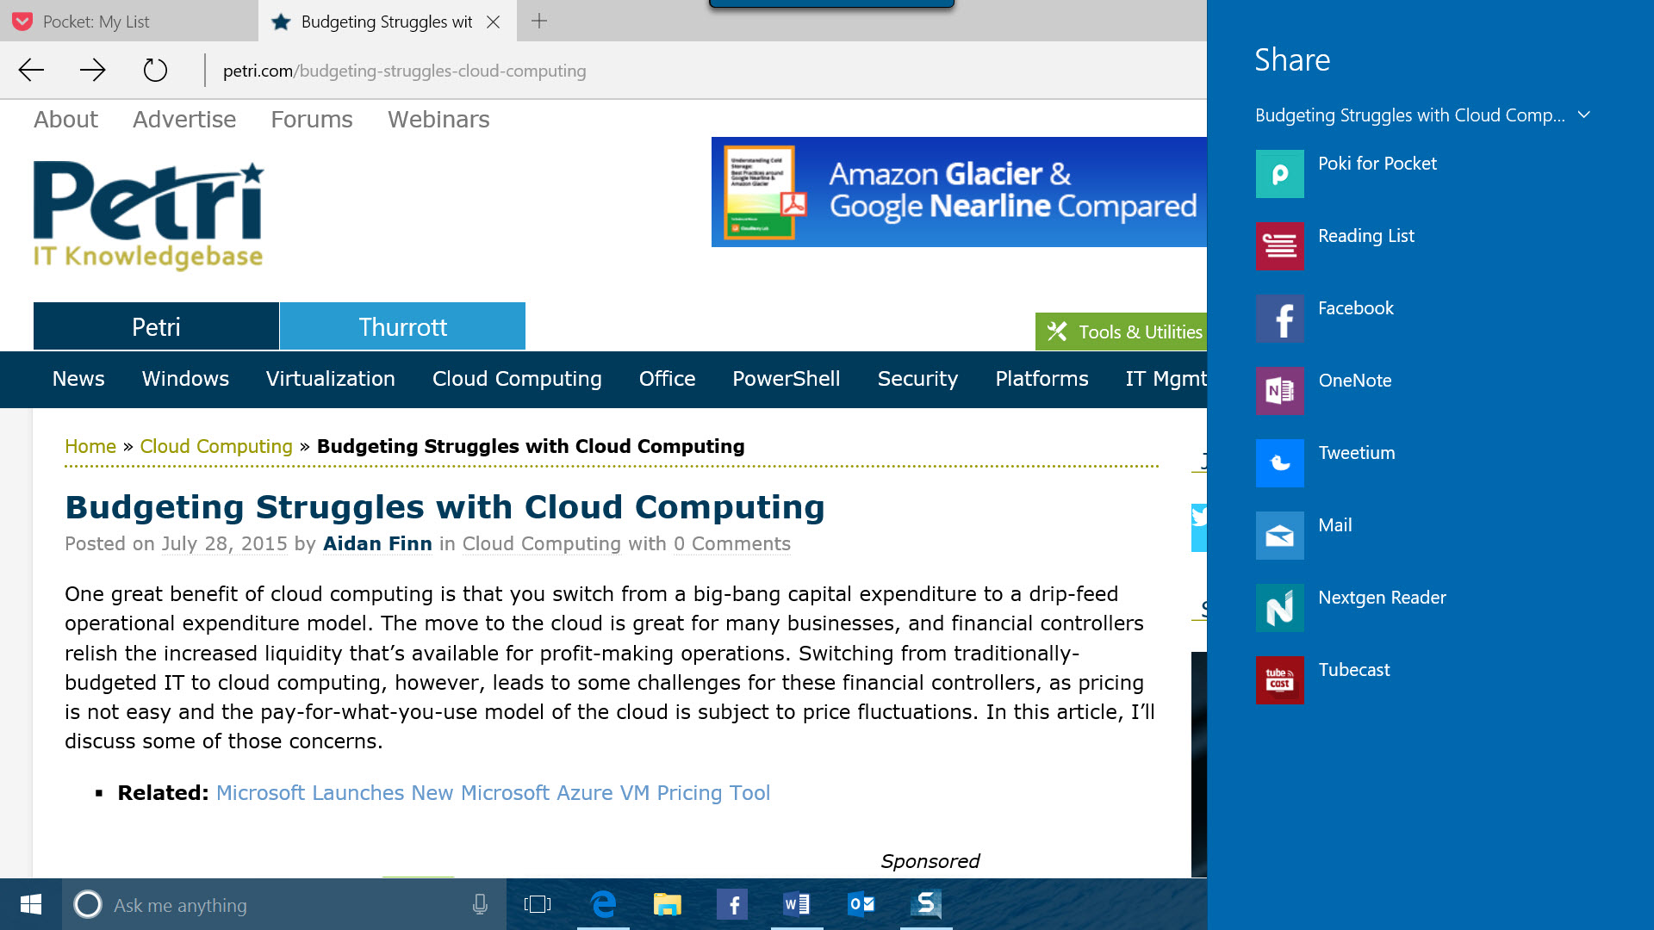Open the IT Mgmt menu
Image resolution: width=1654 pixels, height=930 pixels.
(x=1166, y=379)
